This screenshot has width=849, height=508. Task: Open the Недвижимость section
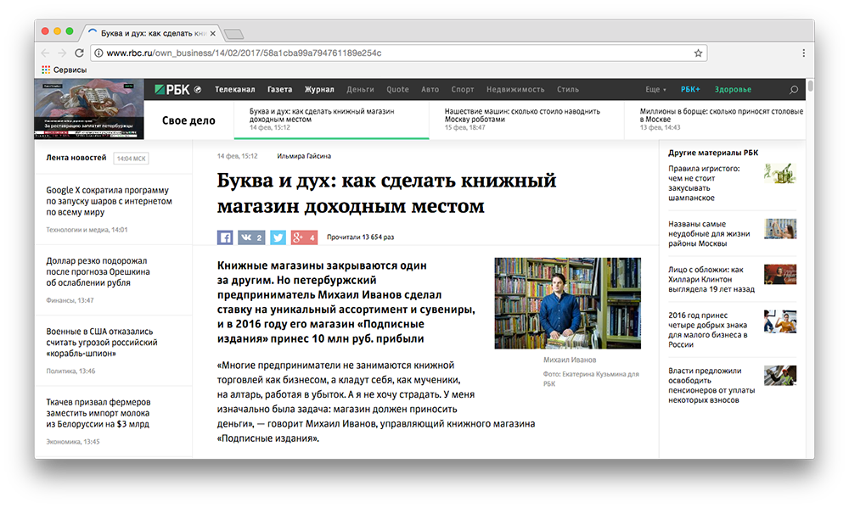[x=515, y=90]
